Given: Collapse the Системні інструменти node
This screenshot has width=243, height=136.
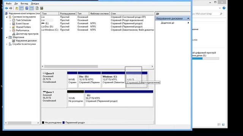Looking at the screenshot, I should (x=7, y=17).
